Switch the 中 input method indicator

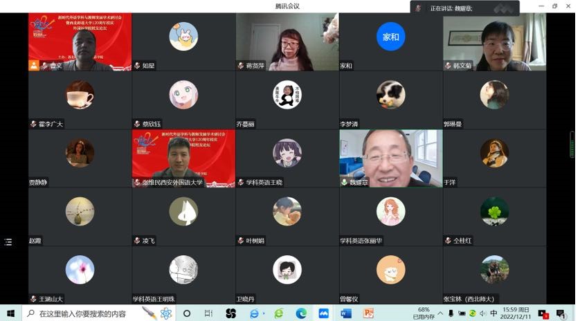tap(493, 313)
